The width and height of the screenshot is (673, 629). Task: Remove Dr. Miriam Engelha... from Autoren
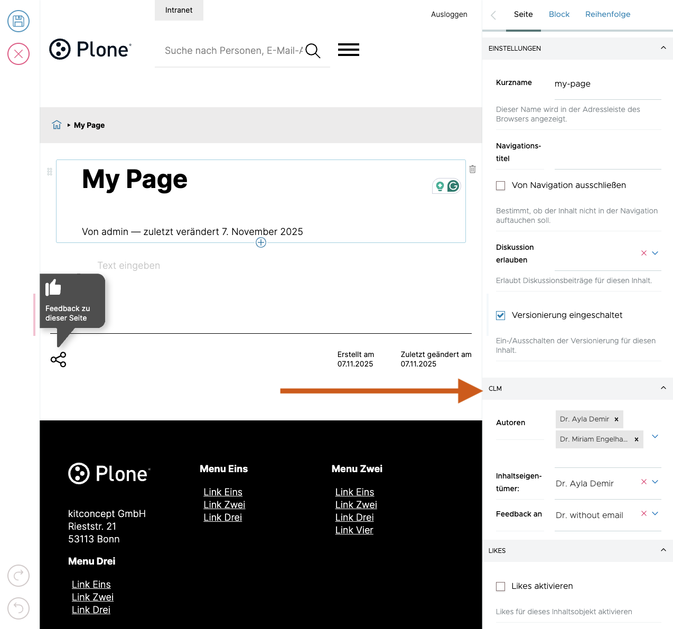coord(637,439)
